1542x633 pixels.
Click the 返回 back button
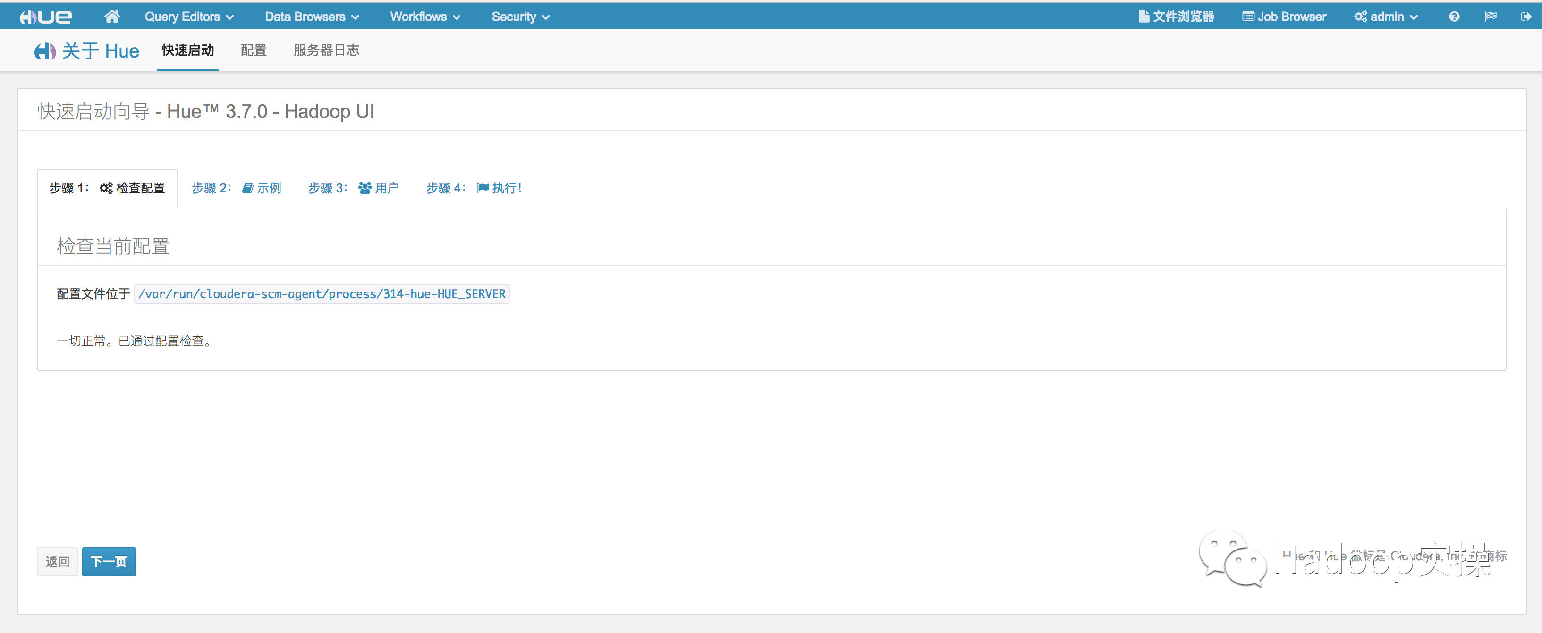pos(58,561)
